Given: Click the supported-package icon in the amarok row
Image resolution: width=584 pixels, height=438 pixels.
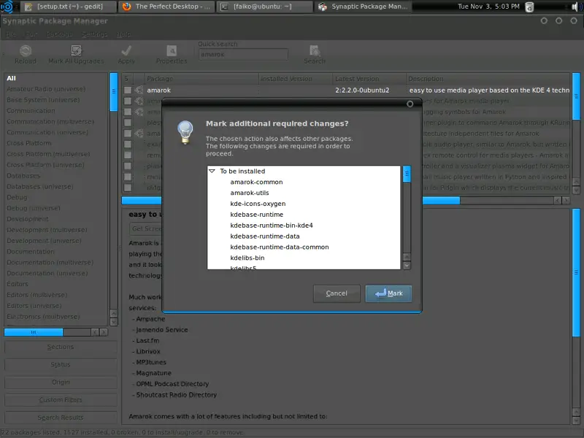Looking at the screenshot, I should (x=139, y=90).
